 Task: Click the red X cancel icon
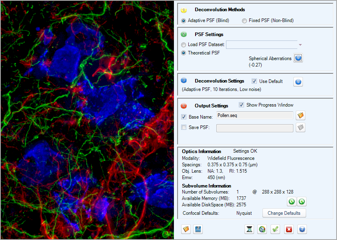point(288,229)
